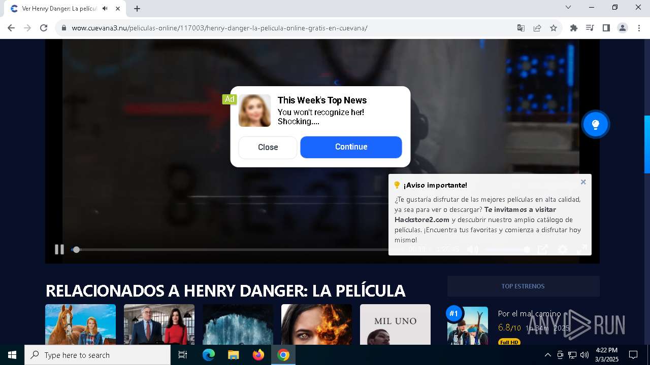
Task: Open Por el mal camino title
Action: 529,314
